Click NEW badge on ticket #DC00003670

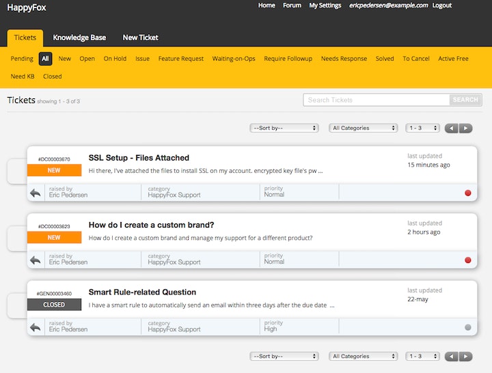54,170
